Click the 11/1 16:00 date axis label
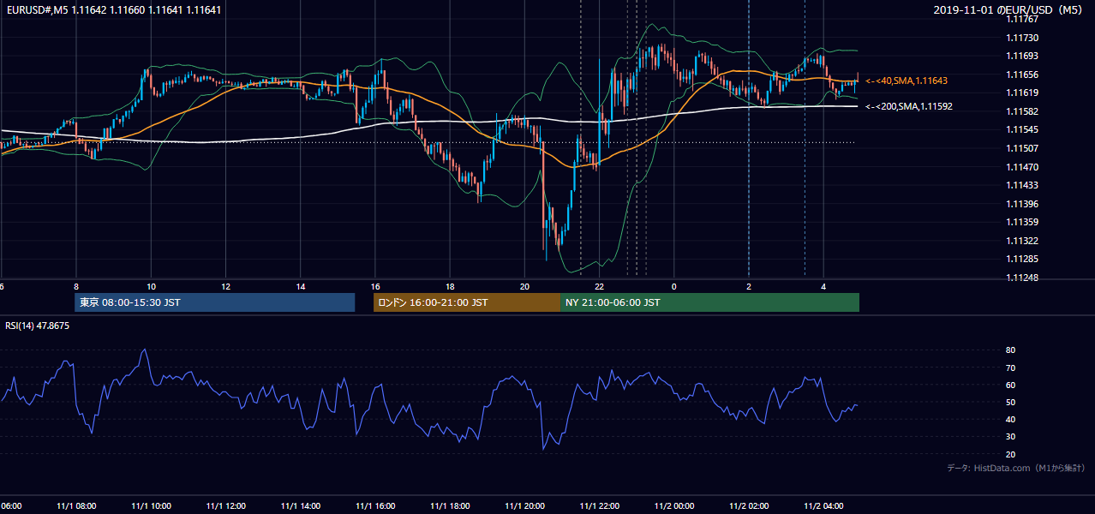This screenshot has height=514, width=1095. click(375, 506)
